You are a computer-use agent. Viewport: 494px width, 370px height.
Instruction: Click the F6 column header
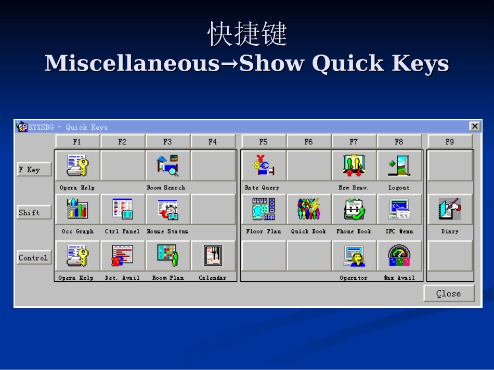pyautogui.click(x=309, y=142)
